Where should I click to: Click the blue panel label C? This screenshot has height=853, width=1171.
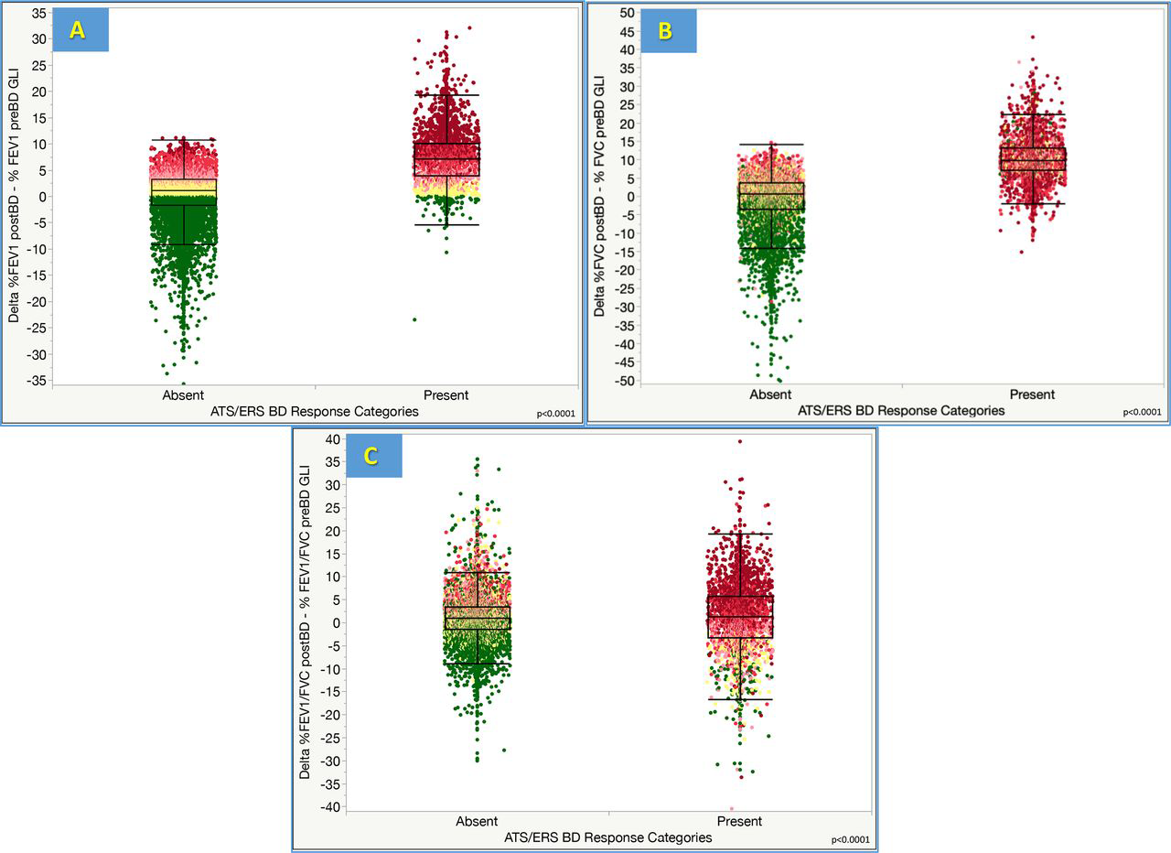tap(372, 457)
